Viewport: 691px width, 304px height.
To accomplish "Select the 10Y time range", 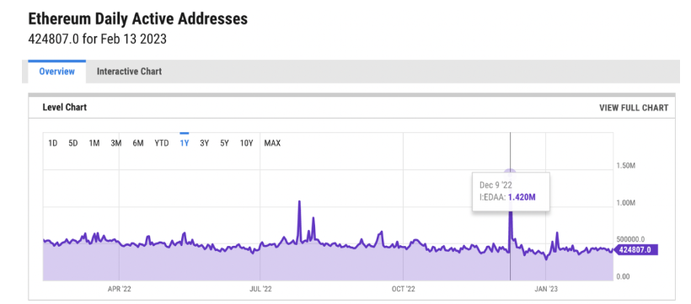I will 246,143.
